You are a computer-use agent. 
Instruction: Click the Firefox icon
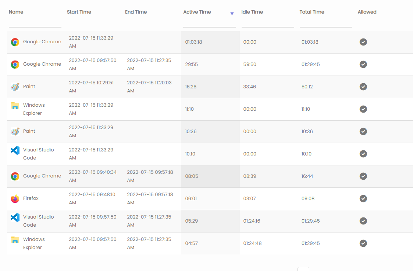(15, 199)
